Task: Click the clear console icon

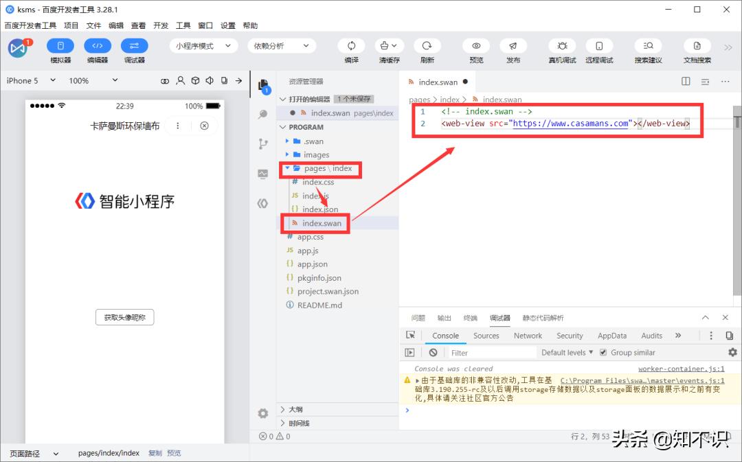Action: (x=433, y=351)
